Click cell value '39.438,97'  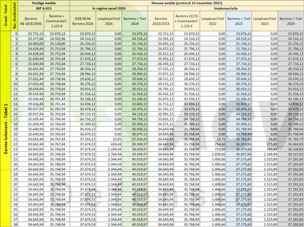coord(139,154)
